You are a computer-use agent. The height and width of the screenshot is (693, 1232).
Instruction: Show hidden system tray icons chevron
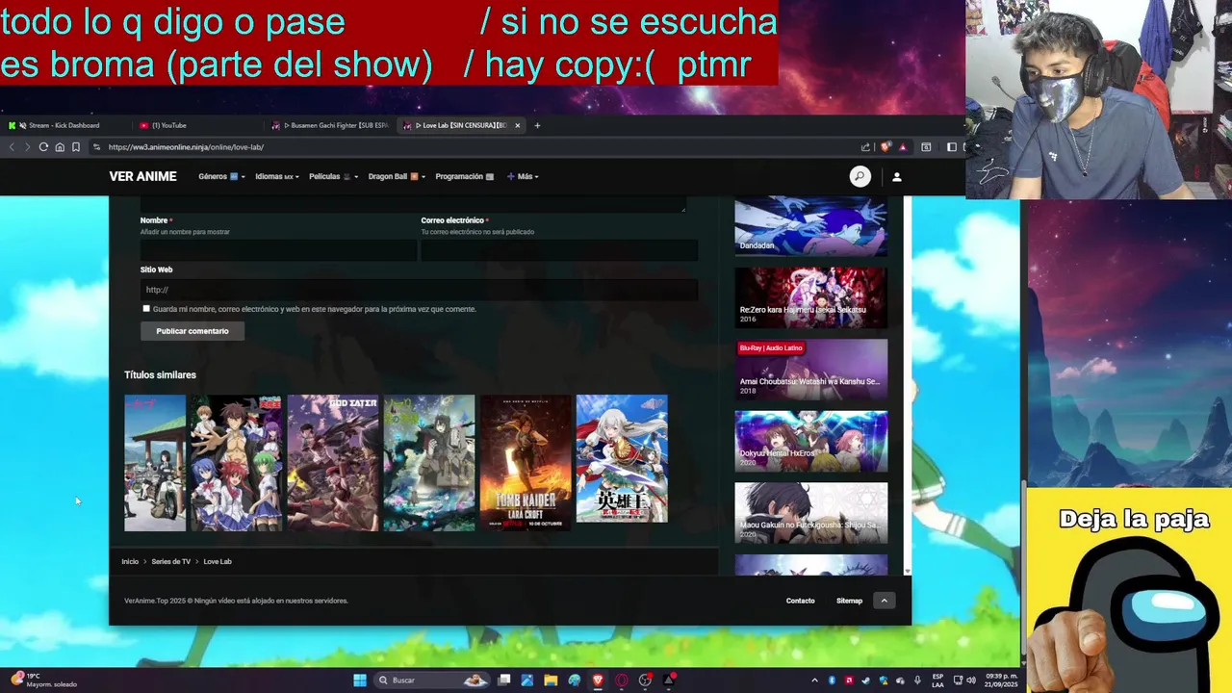(814, 680)
